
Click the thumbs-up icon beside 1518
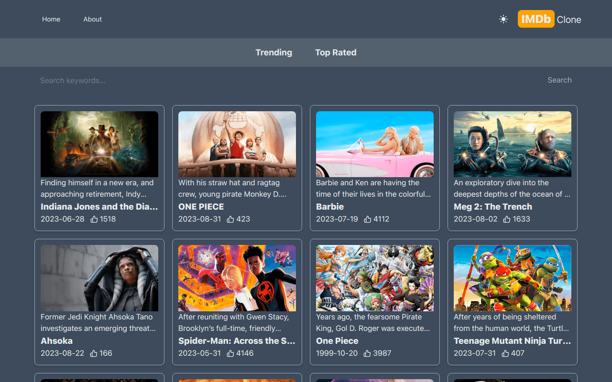pyautogui.click(x=94, y=219)
